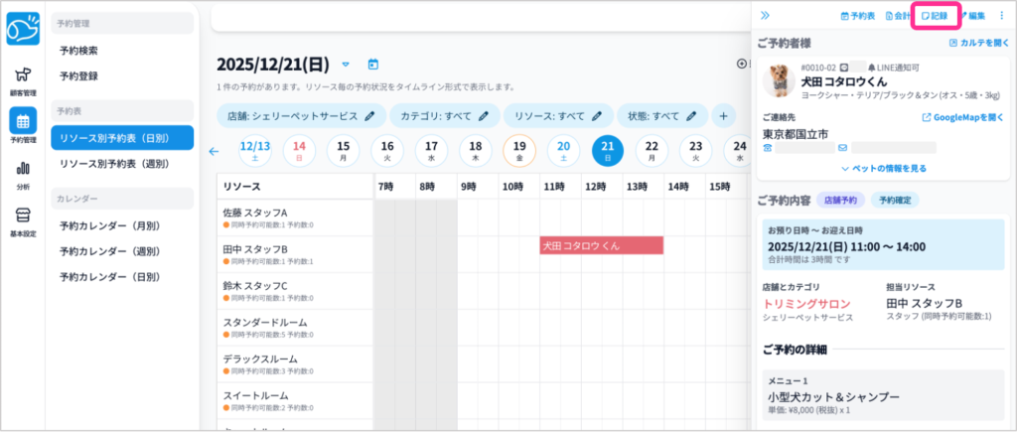Open the date dropdown arrow next to 2025/12/21
Screen dimensions: 1017x432
(x=346, y=65)
